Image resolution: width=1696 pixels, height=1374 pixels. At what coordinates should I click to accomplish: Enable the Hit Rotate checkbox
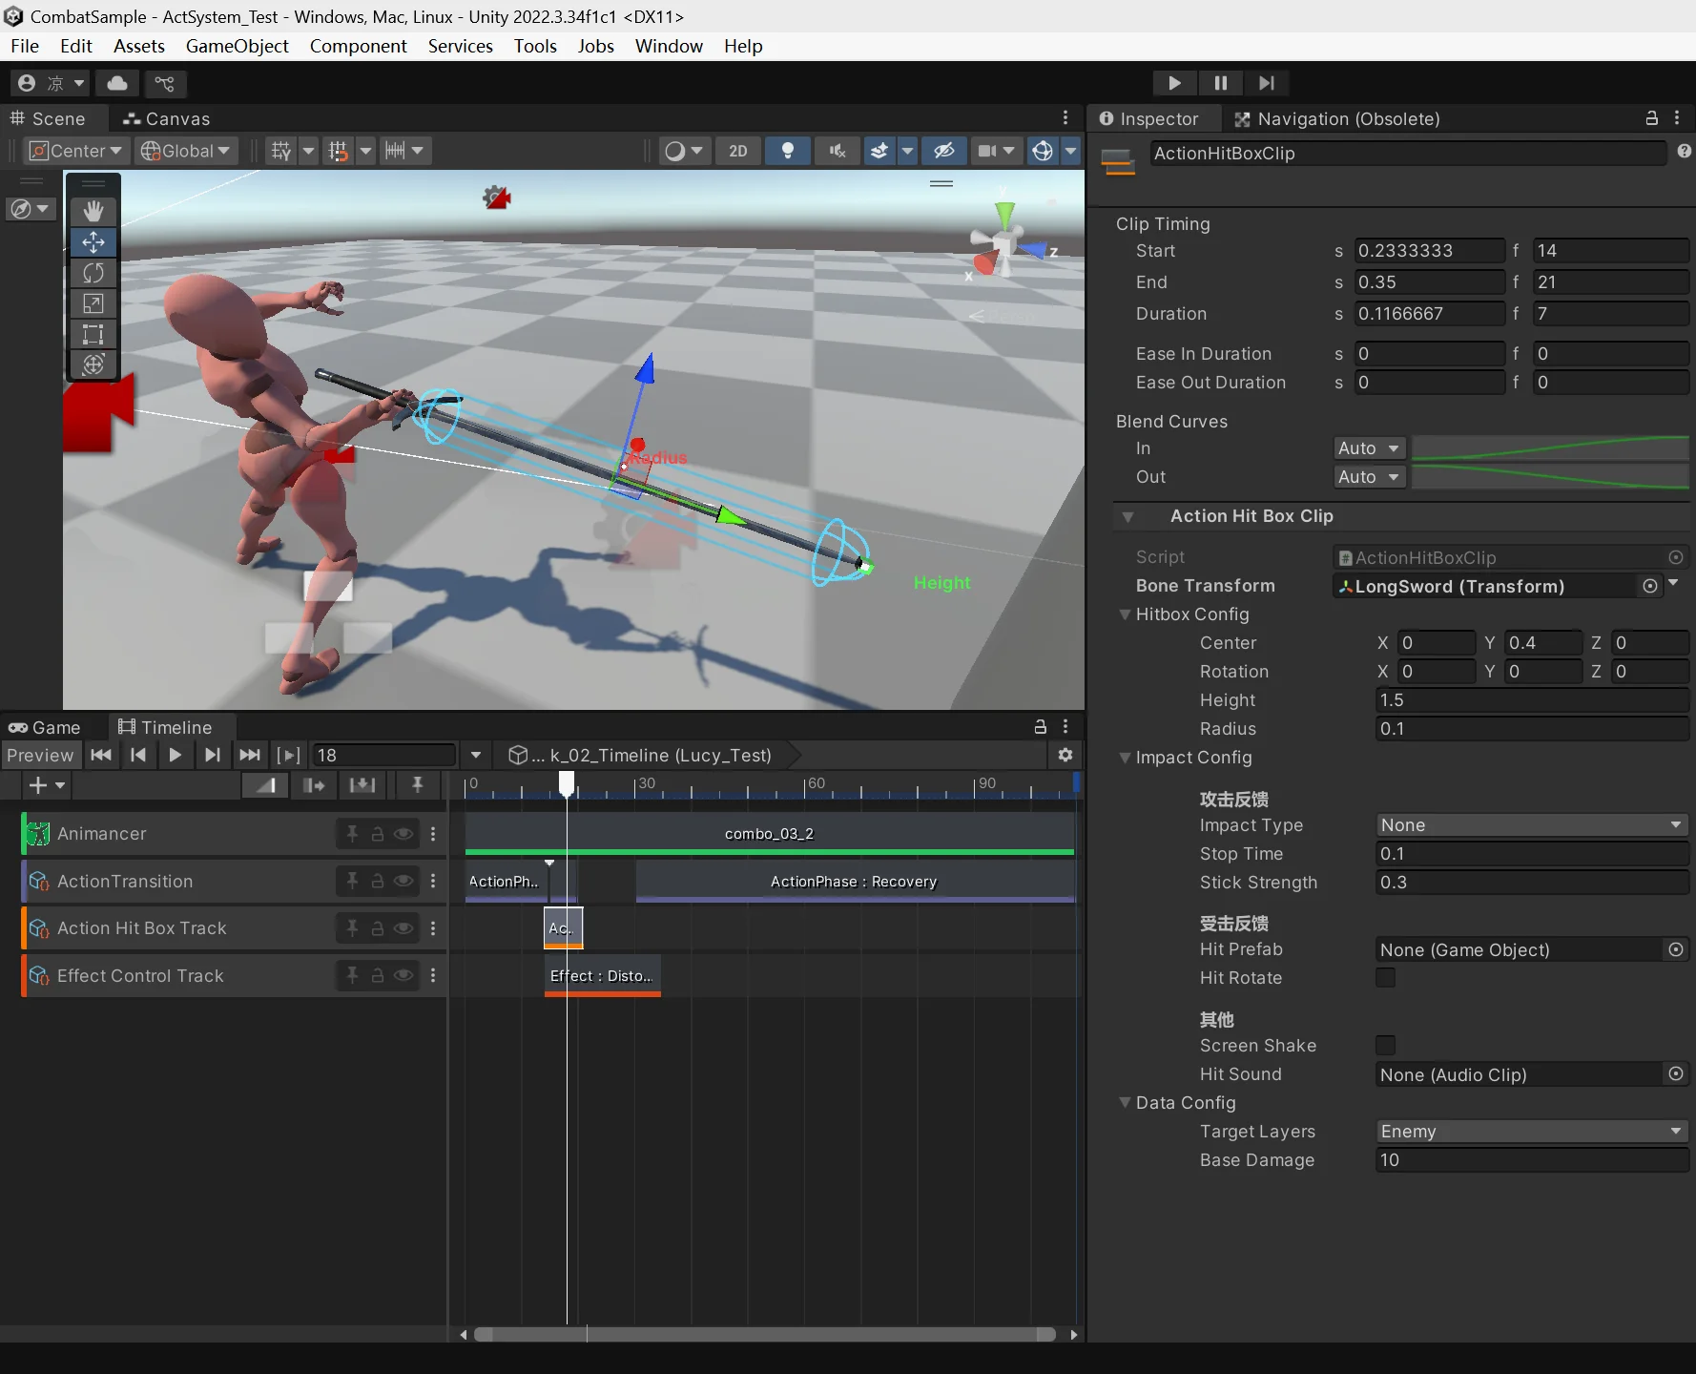pos(1385,978)
